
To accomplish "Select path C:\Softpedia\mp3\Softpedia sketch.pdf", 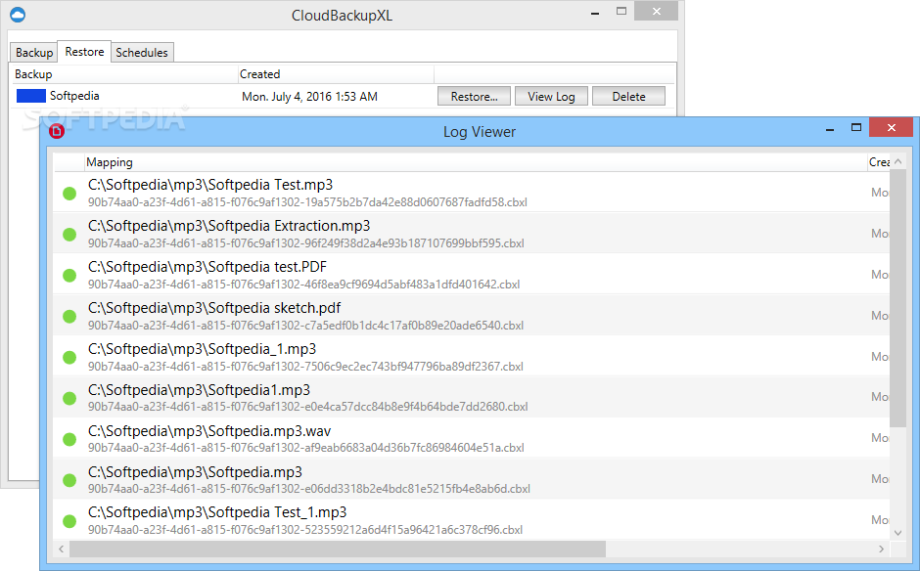I will click(214, 308).
